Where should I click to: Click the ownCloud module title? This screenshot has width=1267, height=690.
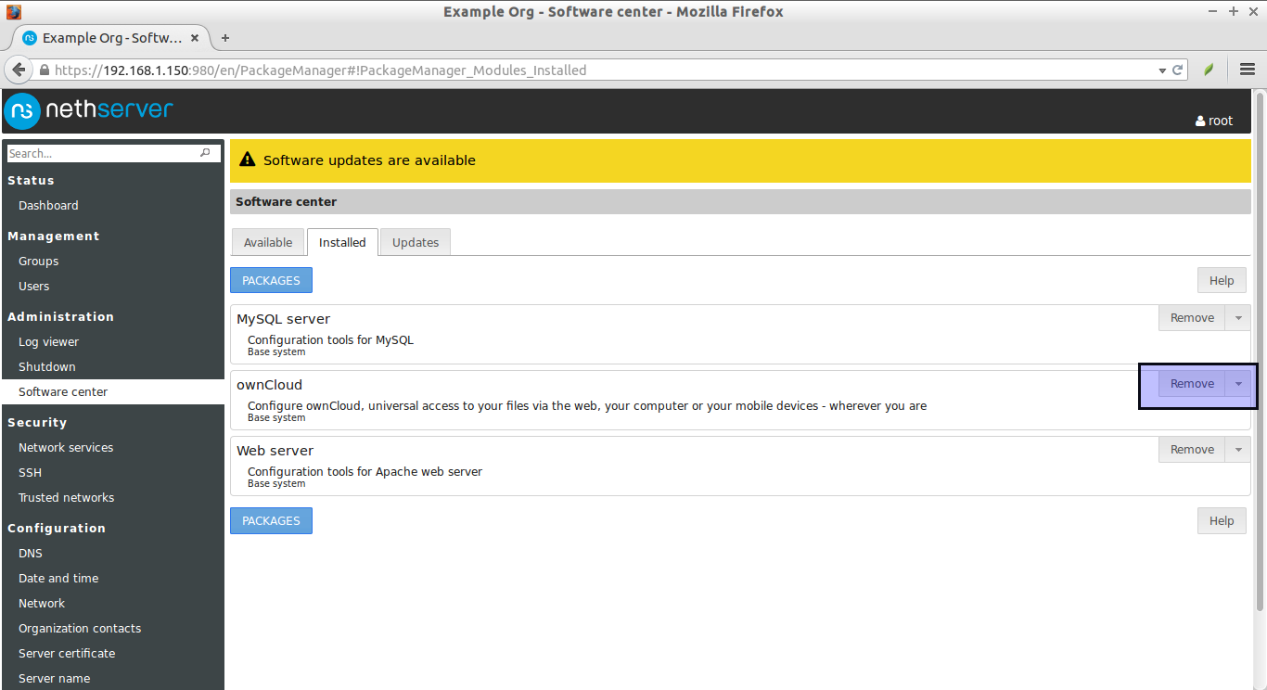(269, 385)
